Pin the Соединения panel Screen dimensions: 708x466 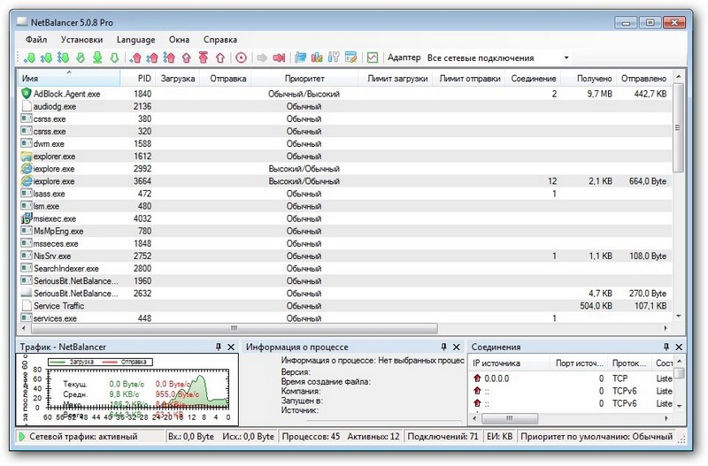tap(666, 347)
